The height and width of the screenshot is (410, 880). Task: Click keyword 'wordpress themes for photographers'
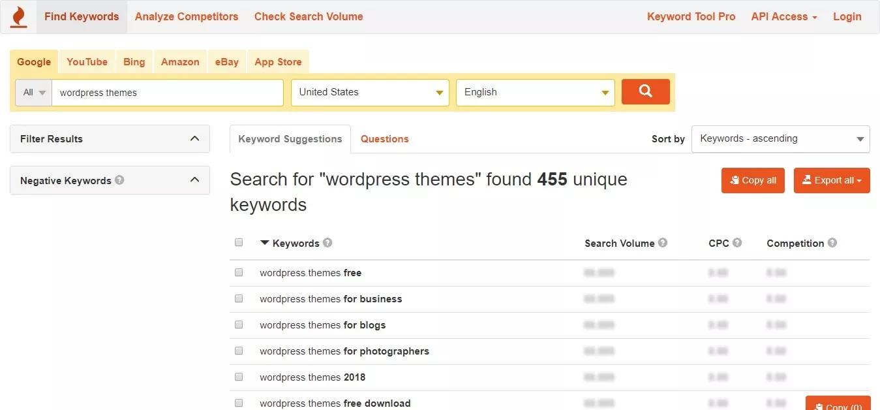pos(344,351)
